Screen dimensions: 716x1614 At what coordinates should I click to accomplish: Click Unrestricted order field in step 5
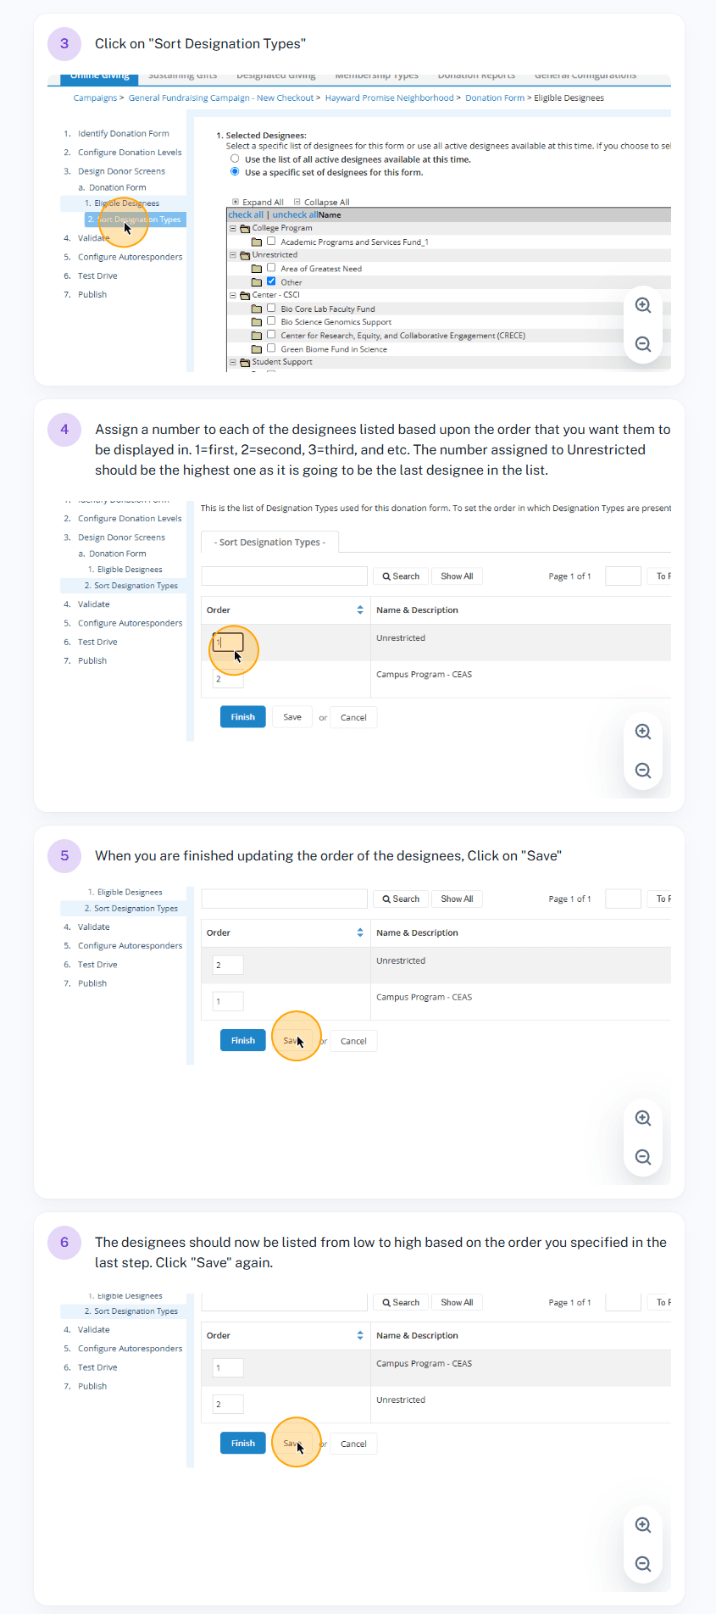[228, 965]
